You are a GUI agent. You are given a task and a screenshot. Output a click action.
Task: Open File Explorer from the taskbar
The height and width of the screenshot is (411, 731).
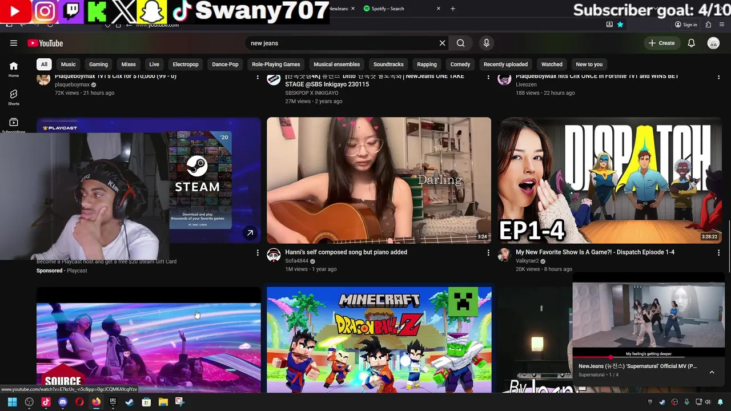(163, 402)
